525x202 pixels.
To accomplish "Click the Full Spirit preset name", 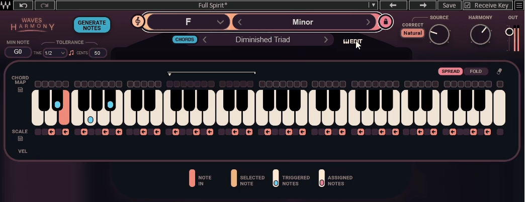I will (213, 5).
